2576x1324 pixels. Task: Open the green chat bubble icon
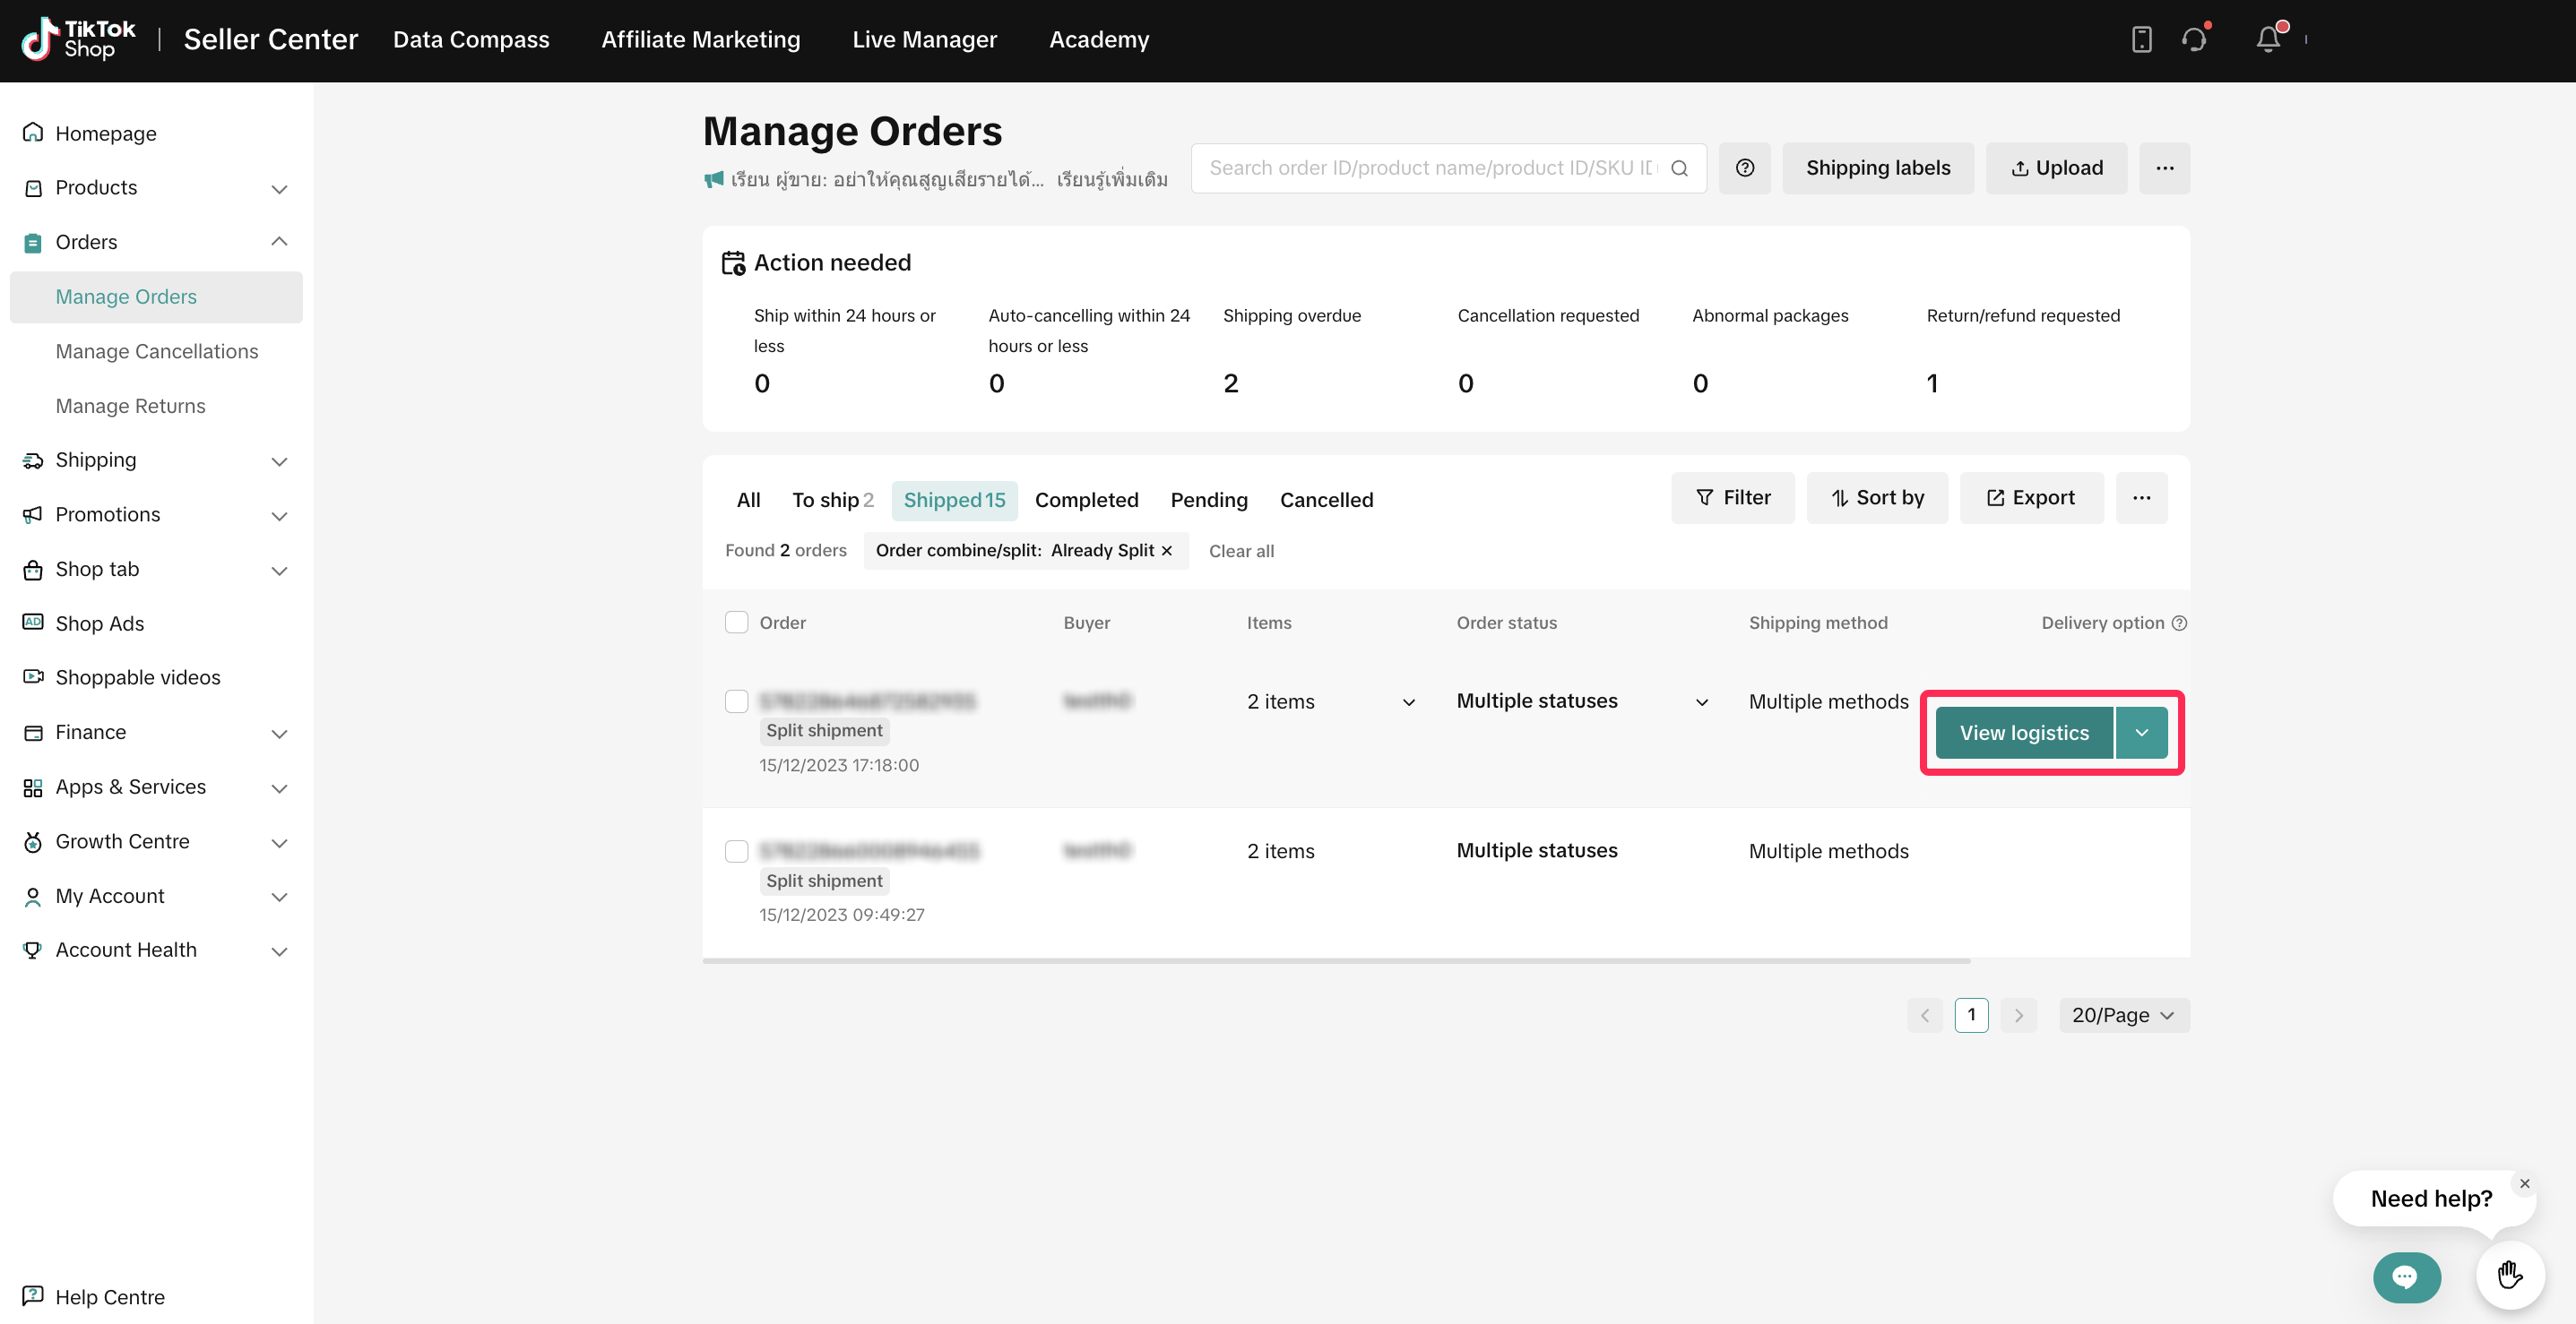(x=2405, y=1276)
